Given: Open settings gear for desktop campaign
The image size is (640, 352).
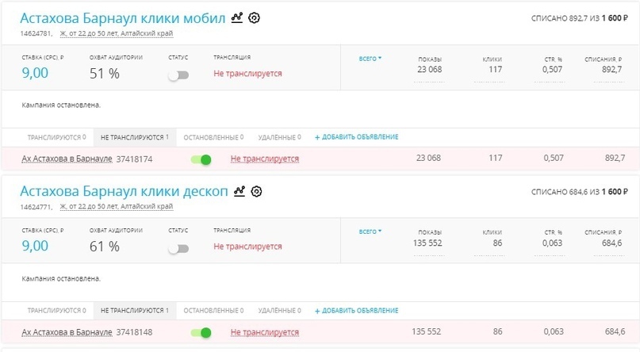Looking at the screenshot, I should [256, 191].
